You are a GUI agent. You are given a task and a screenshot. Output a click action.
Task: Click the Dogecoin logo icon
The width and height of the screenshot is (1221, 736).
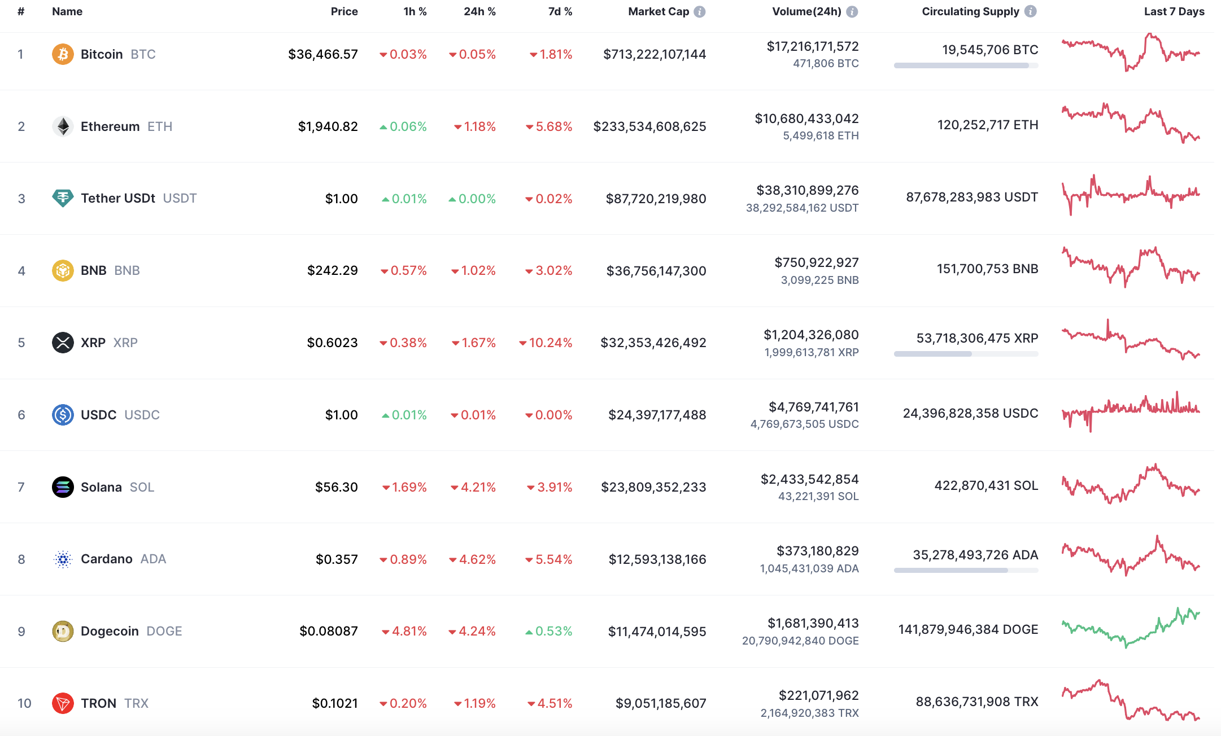pos(63,631)
